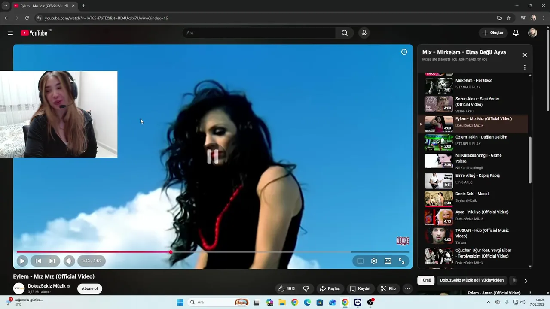Play Oğuzhan Uğur - Terbiyesizim
Viewport: 550px width, 309px height.
point(474,256)
